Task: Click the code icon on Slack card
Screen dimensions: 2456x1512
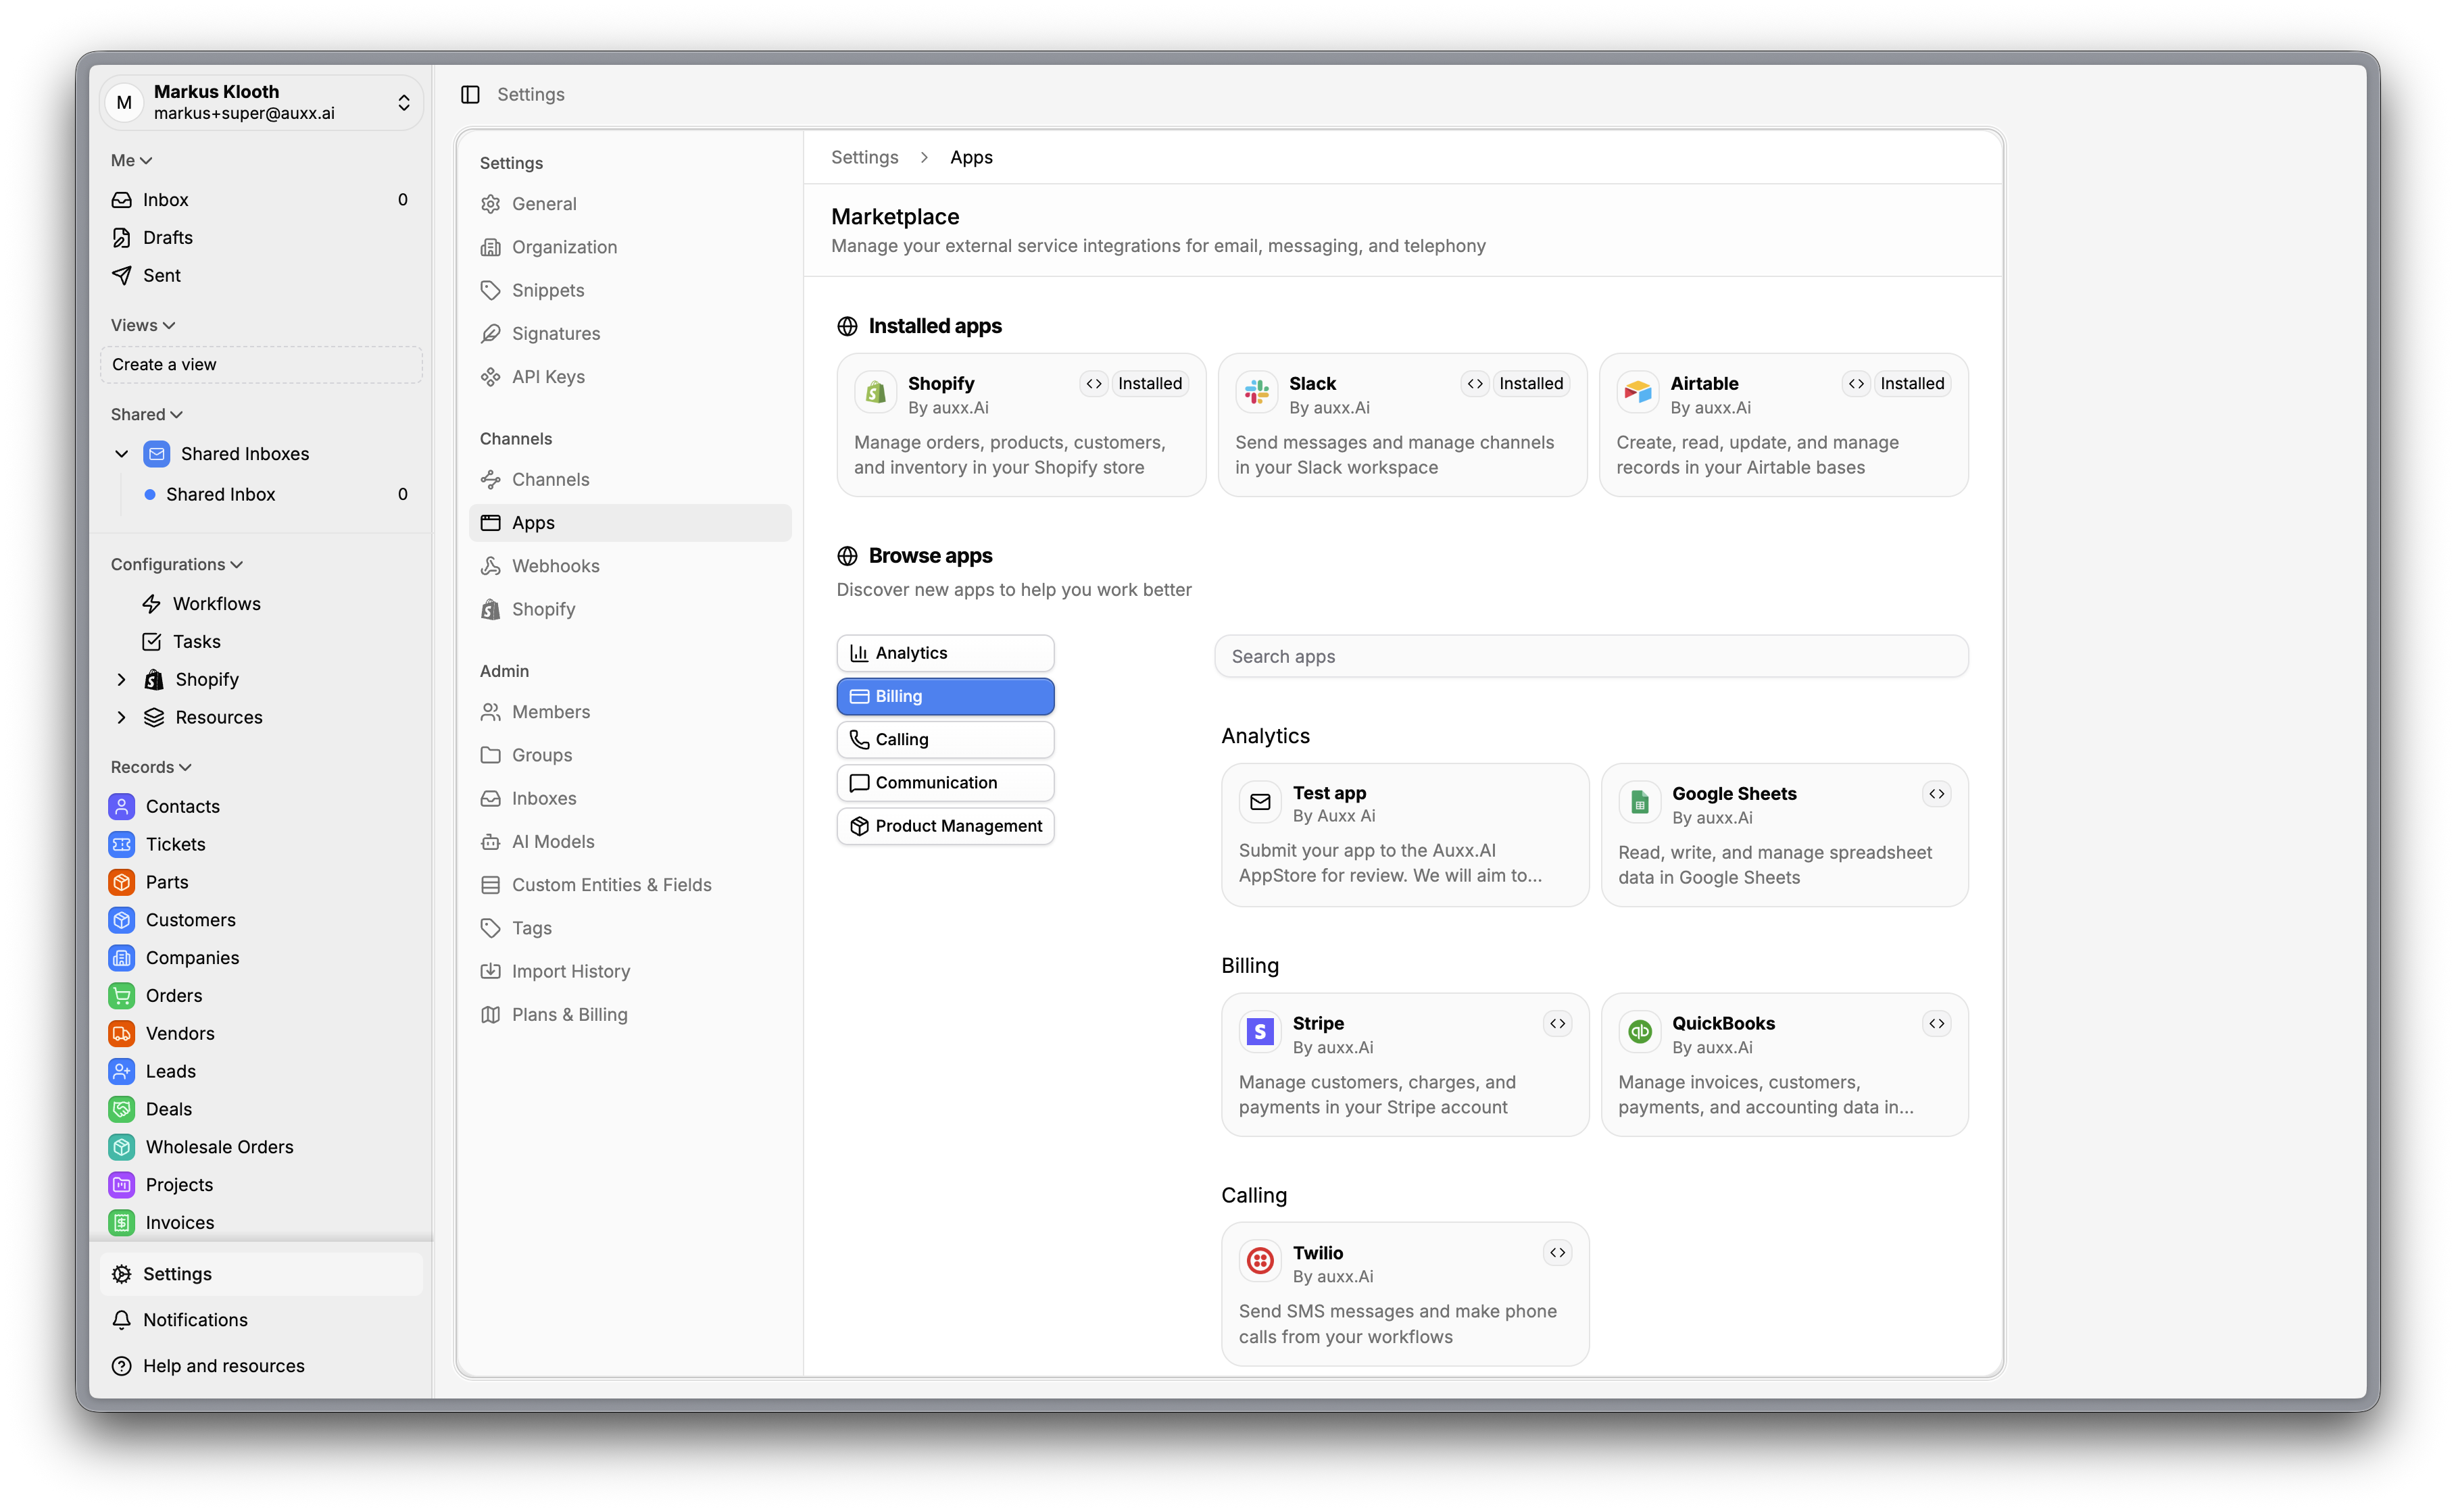Action: click(x=1475, y=384)
